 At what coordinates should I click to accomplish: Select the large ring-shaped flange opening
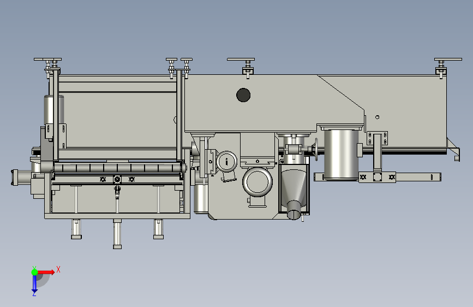coord(258,182)
